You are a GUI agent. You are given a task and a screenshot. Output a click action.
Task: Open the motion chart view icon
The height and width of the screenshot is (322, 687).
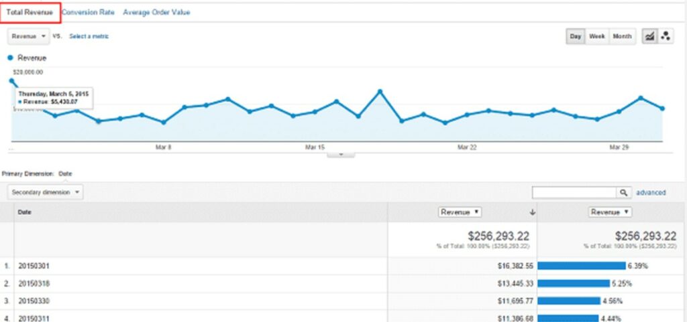point(666,36)
